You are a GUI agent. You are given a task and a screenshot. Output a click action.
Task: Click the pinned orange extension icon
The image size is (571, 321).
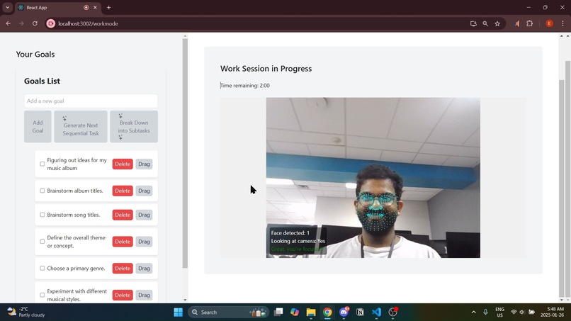516,23
